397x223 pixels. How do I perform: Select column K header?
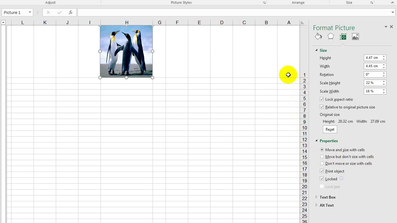tap(45, 23)
